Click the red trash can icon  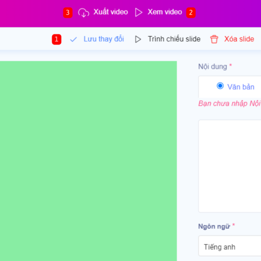pos(214,39)
